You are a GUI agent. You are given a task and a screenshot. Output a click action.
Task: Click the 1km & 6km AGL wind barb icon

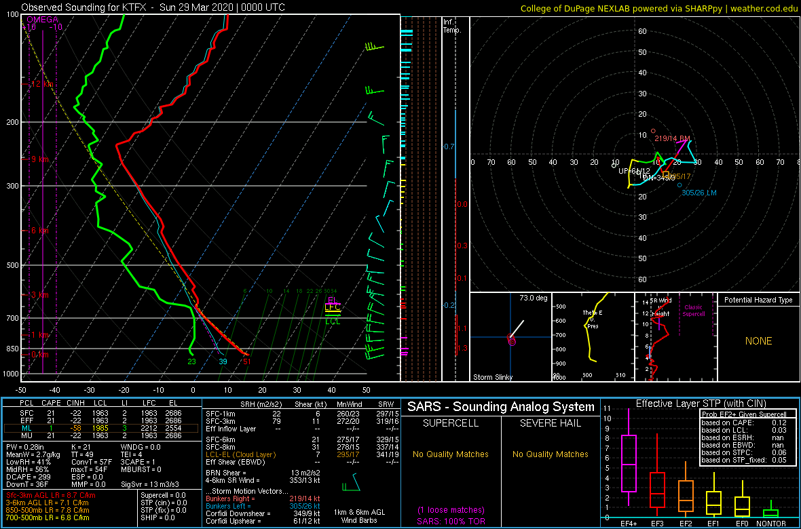pos(352,483)
